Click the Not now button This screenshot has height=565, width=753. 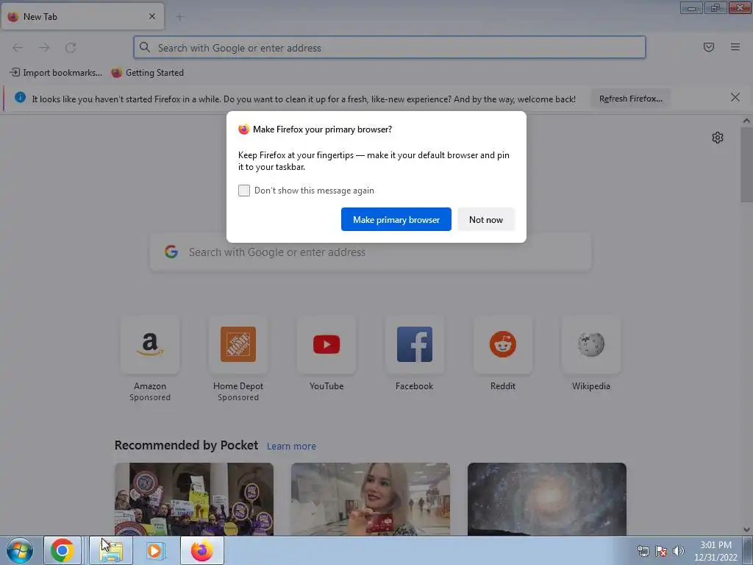coord(486,219)
